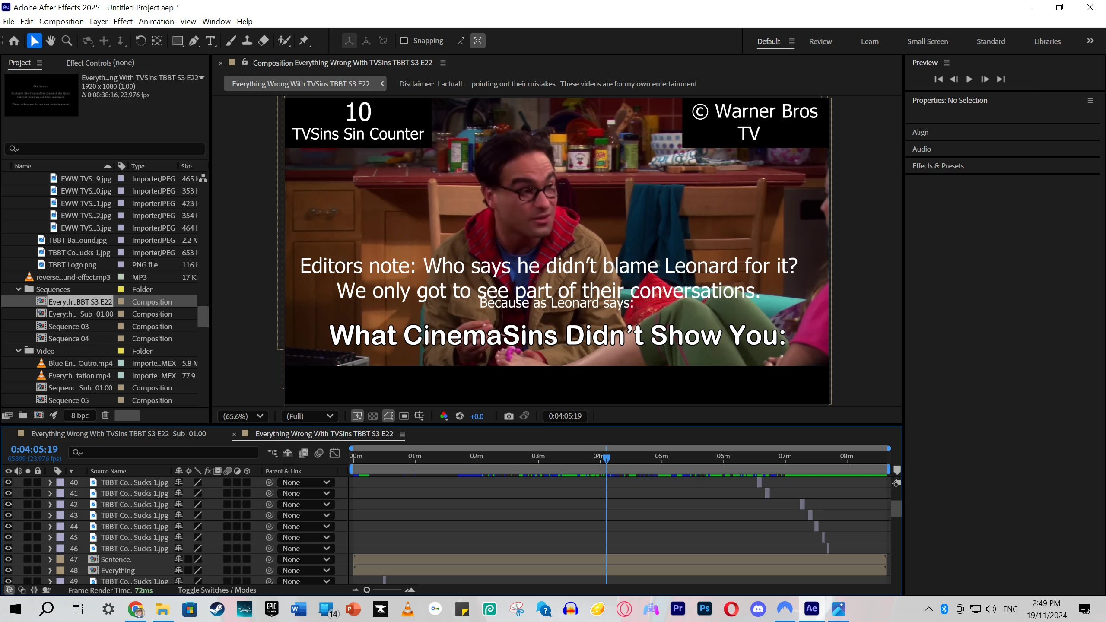Select the Eraser tool
This screenshot has width=1106, height=622.
pyautogui.click(x=264, y=41)
